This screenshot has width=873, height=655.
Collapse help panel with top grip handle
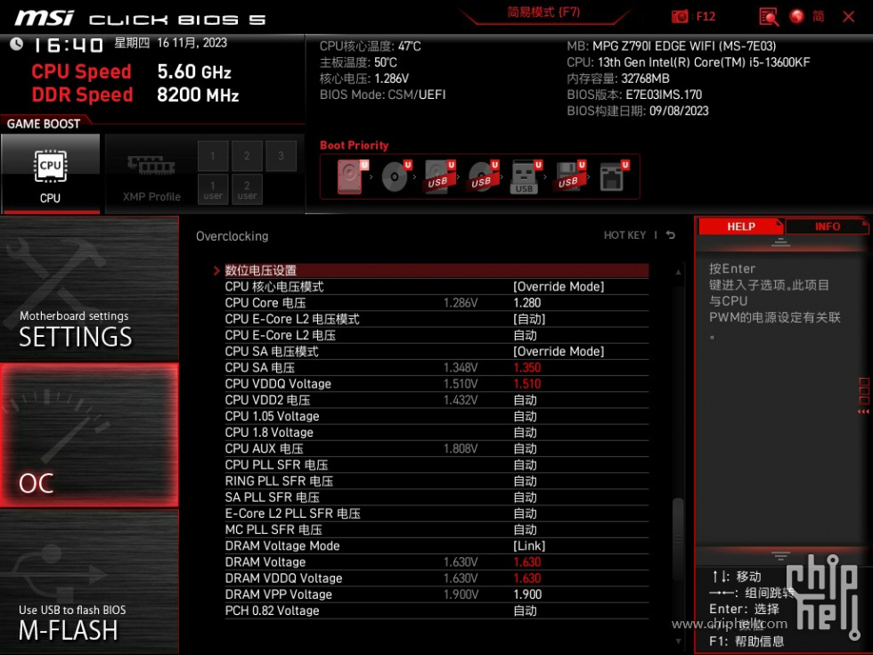[780, 242]
